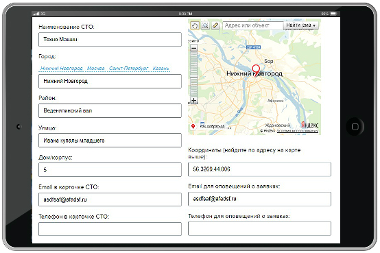Activate the magnifier zoom-area tool on map

[x=205, y=25]
